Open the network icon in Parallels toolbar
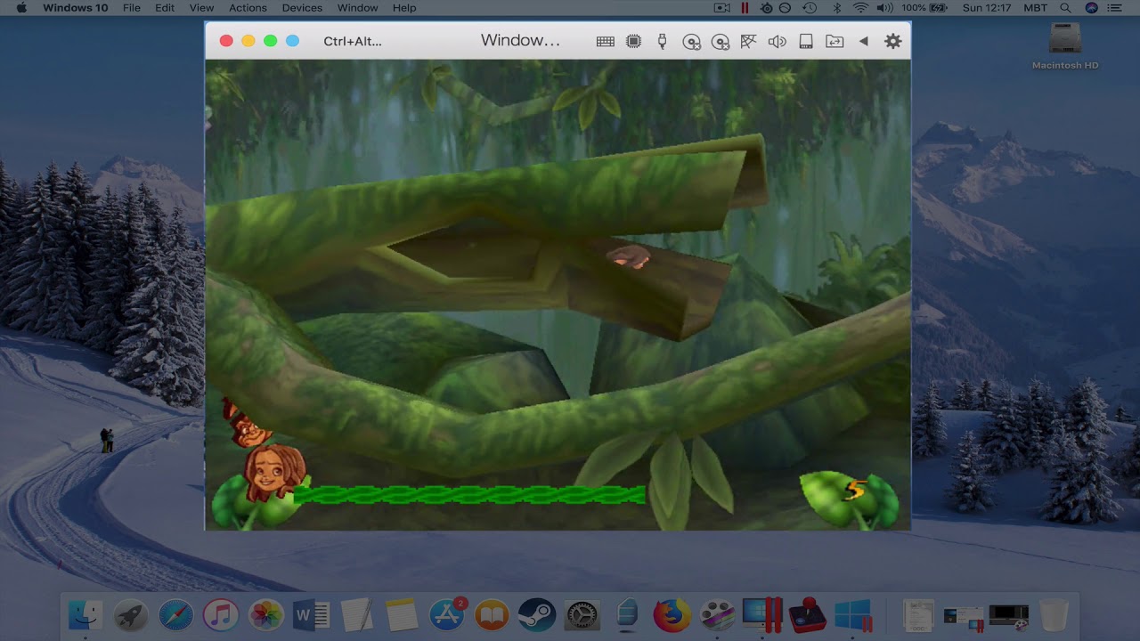The width and height of the screenshot is (1140, 641). (x=748, y=41)
